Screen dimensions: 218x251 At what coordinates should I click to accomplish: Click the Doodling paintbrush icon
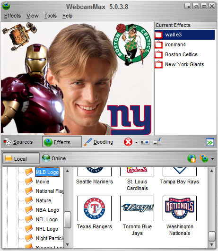click(x=88, y=142)
